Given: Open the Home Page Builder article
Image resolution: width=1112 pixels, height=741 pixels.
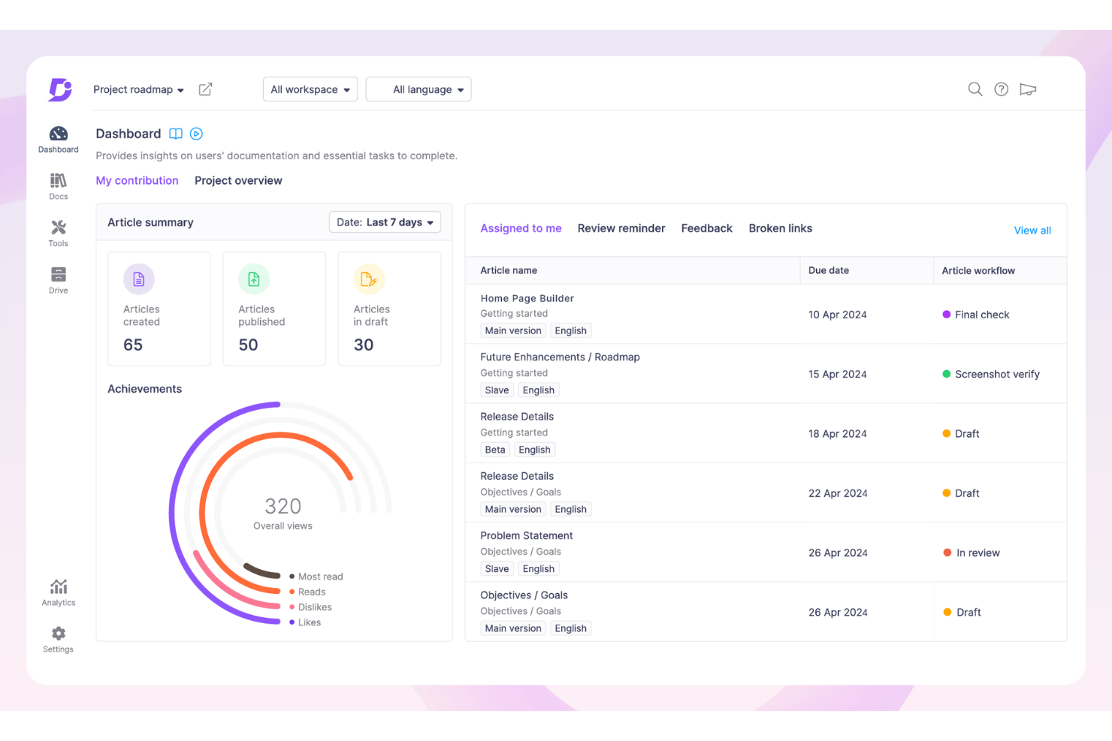Looking at the screenshot, I should coord(527,298).
